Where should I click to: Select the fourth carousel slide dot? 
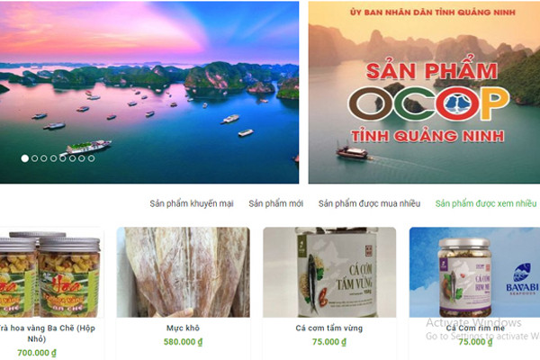click(53, 158)
